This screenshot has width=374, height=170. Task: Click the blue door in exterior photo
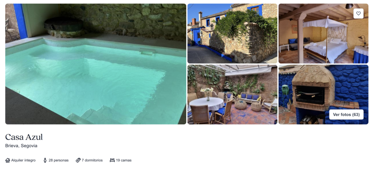[197, 37]
